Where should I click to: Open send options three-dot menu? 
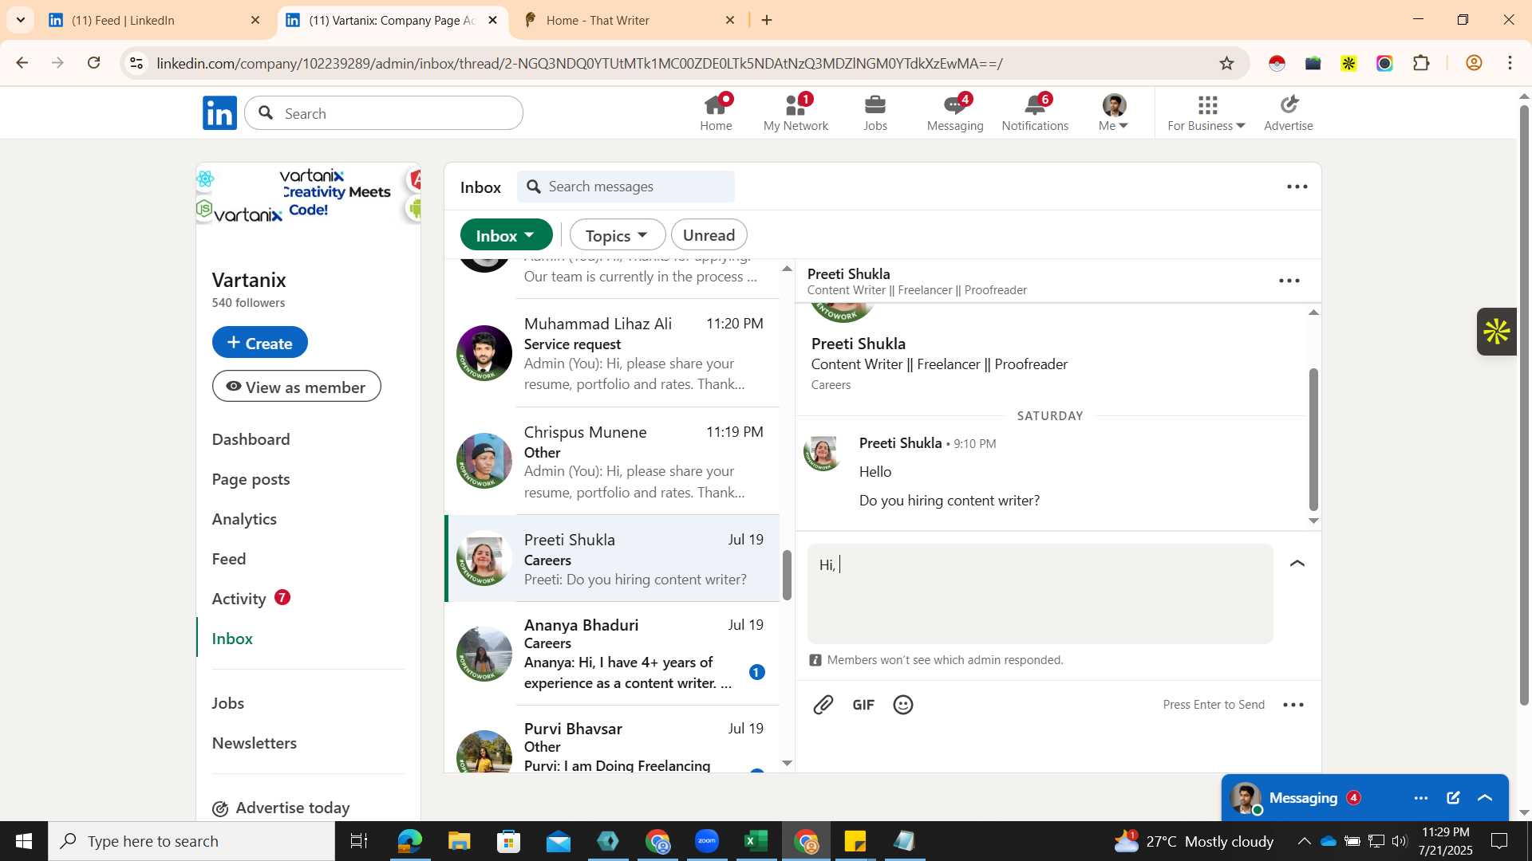pyautogui.click(x=1293, y=705)
